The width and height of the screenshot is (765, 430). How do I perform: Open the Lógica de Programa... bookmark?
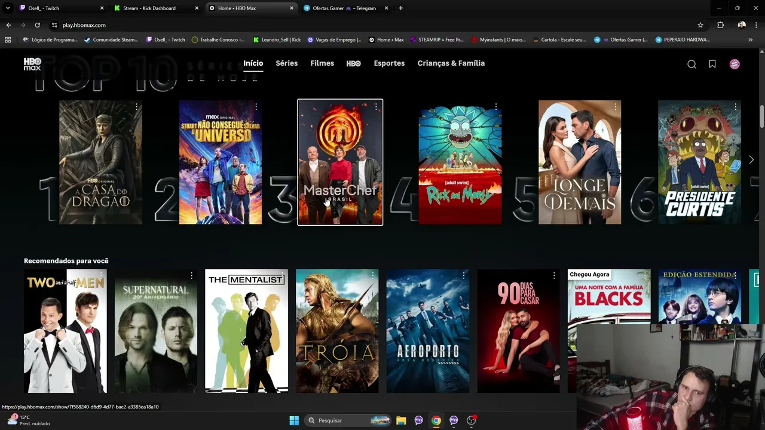(x=50, y=39)
